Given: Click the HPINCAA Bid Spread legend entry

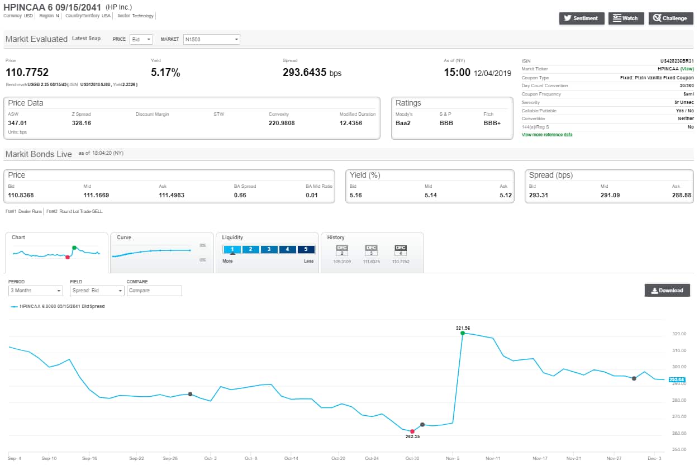Looking at the screenshot, I should (x=58, y=306).
